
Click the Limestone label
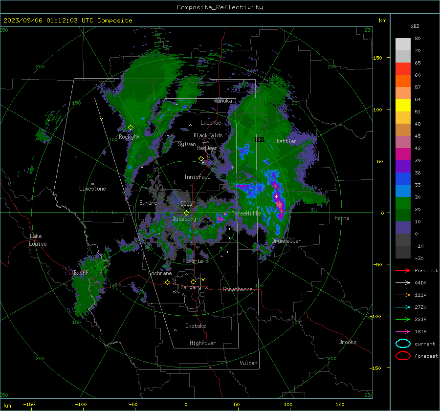coord(92,189)
